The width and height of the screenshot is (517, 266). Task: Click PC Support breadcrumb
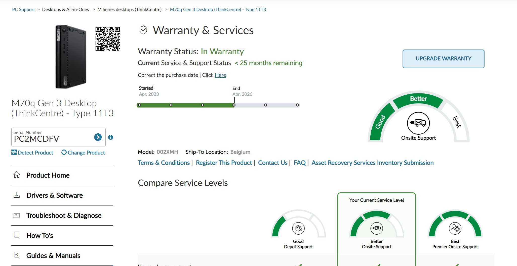23,10
